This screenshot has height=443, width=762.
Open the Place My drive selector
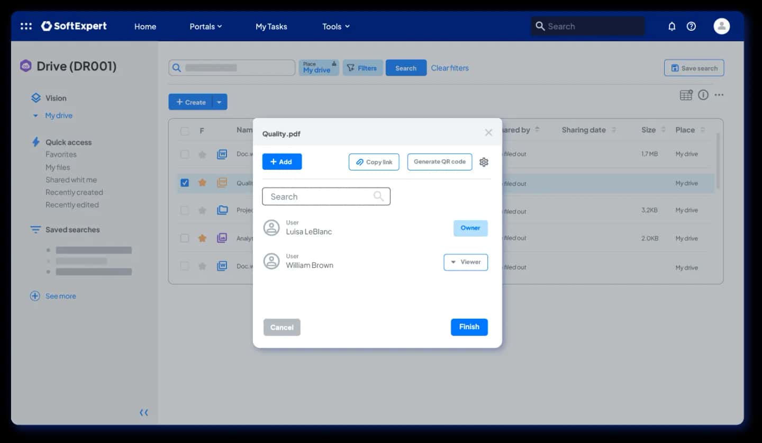319,67
